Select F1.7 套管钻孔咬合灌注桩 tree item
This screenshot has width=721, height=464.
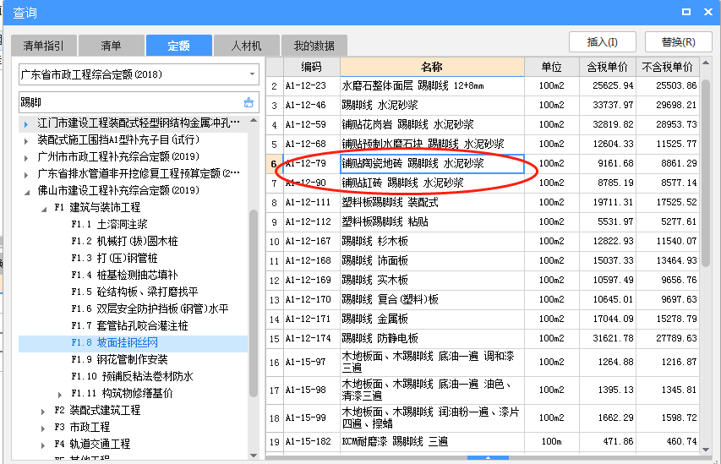click(129, 325)
